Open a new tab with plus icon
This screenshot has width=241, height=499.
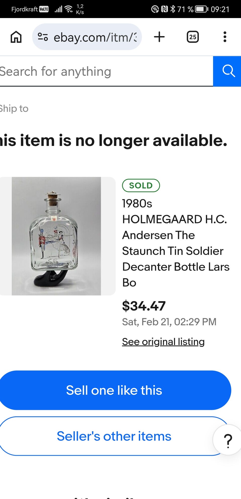tap(159, 37)
